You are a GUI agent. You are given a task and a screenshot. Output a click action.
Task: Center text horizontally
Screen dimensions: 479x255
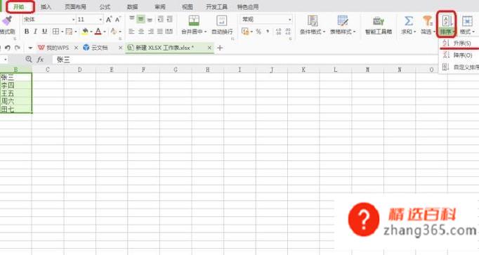[141, 32]
